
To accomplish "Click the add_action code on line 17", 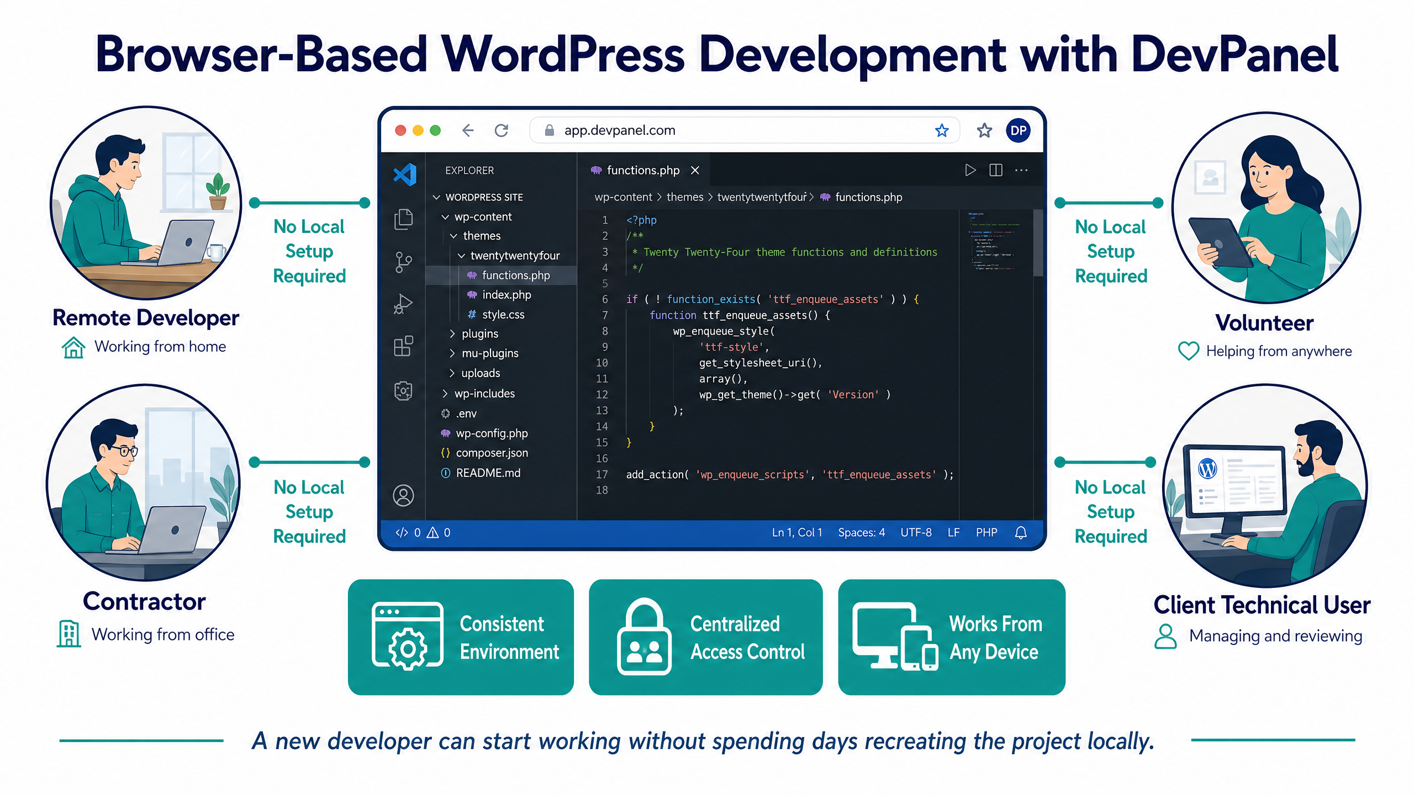I will click(790, 474).
